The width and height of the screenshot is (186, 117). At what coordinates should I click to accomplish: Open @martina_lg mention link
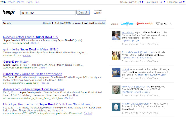pyautogui.click(x=146, y=52)
